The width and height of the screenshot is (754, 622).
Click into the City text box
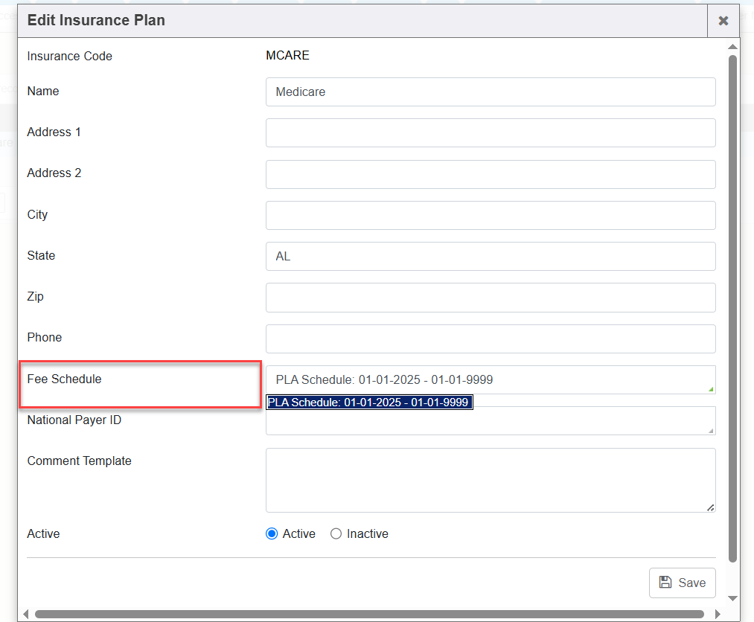pos(490,215)
